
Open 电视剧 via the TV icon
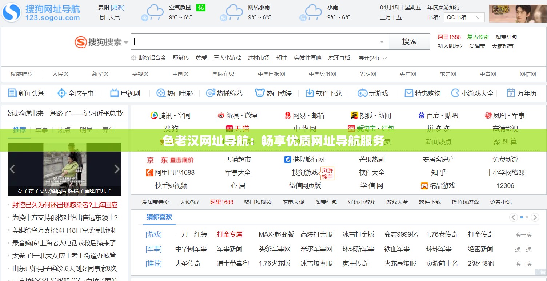tap(114, 93)
